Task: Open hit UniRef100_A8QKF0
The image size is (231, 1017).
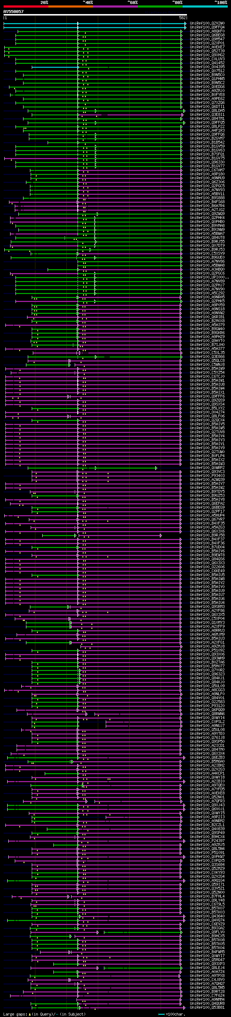Action: pyautogui.click(x=207, y=31)
